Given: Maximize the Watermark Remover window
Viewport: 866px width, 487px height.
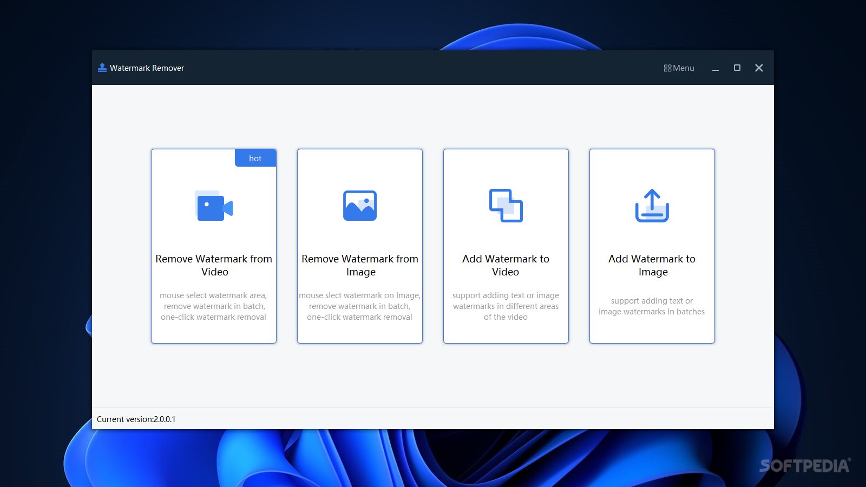Looking at the screenshot, I should coord(737,68).
